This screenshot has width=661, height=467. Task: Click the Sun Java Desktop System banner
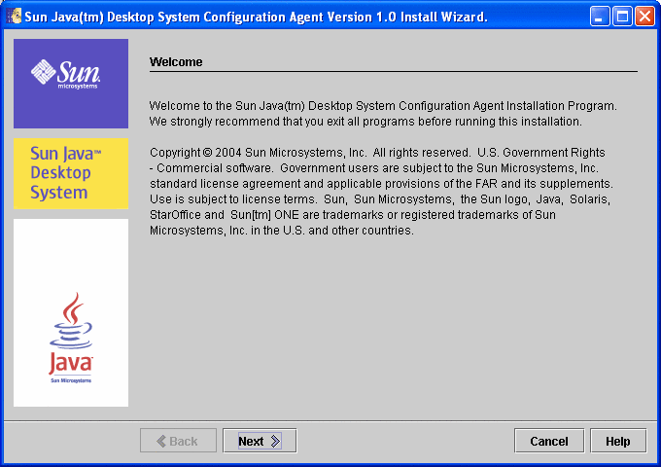pos(71,173)
